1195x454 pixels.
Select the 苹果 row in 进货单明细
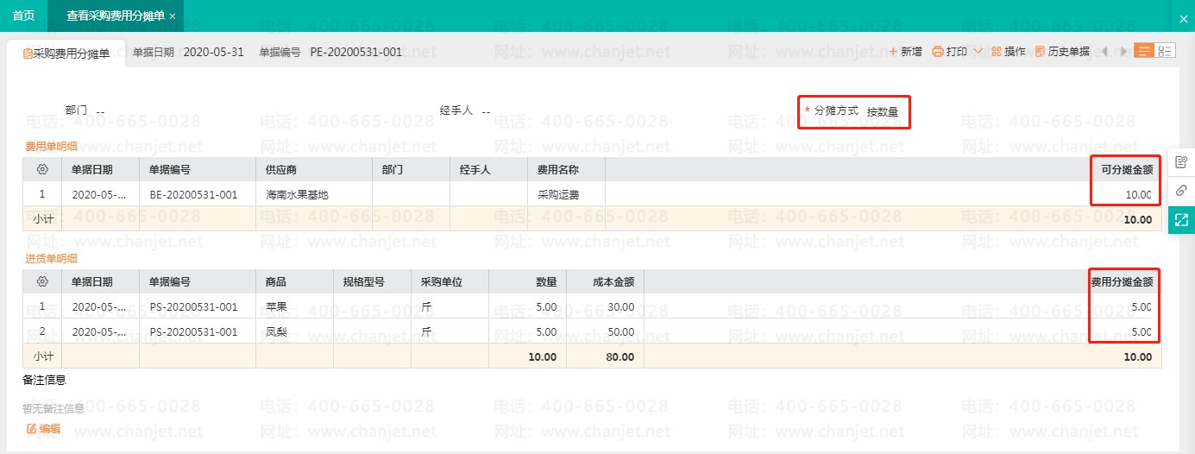point(276,306)
